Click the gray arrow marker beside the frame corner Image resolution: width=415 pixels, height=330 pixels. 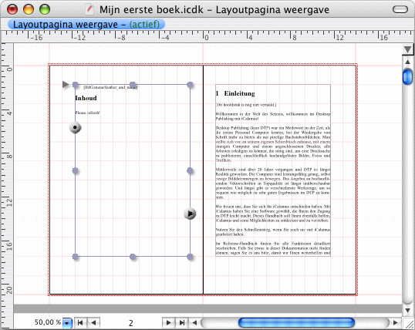pos(66,84)
